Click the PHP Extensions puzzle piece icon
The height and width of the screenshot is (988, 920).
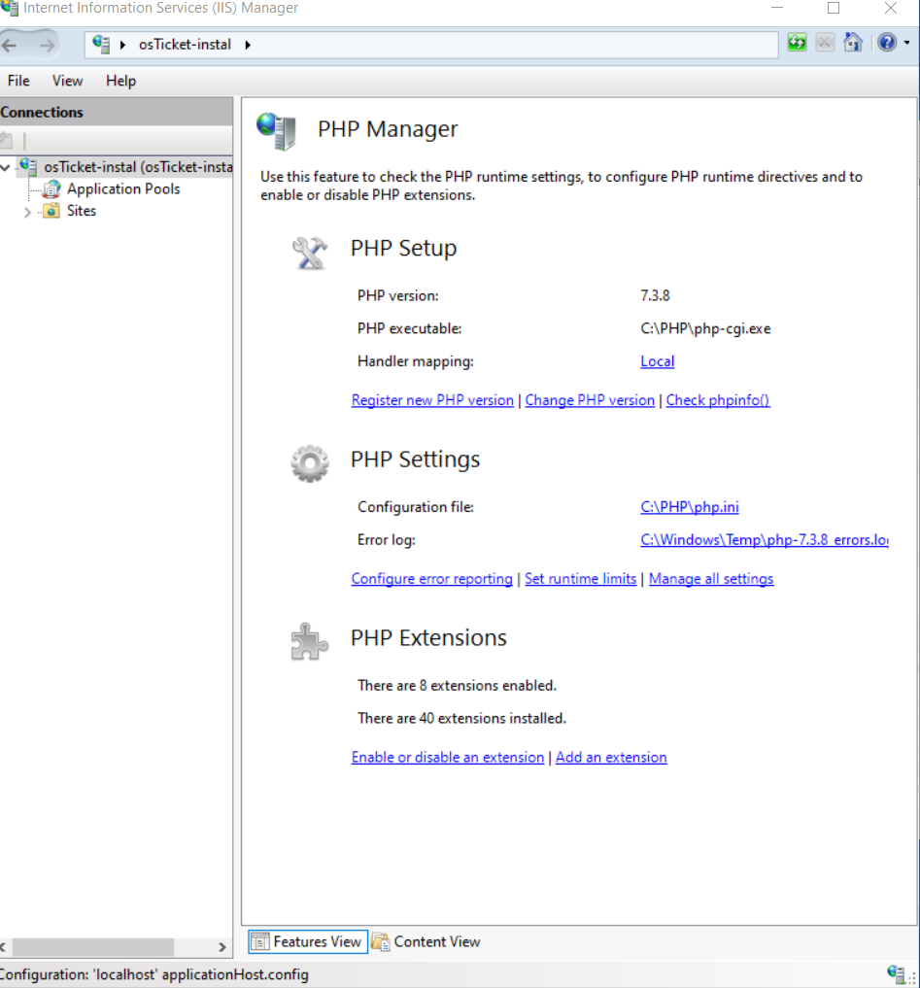[x=309, y=641]
